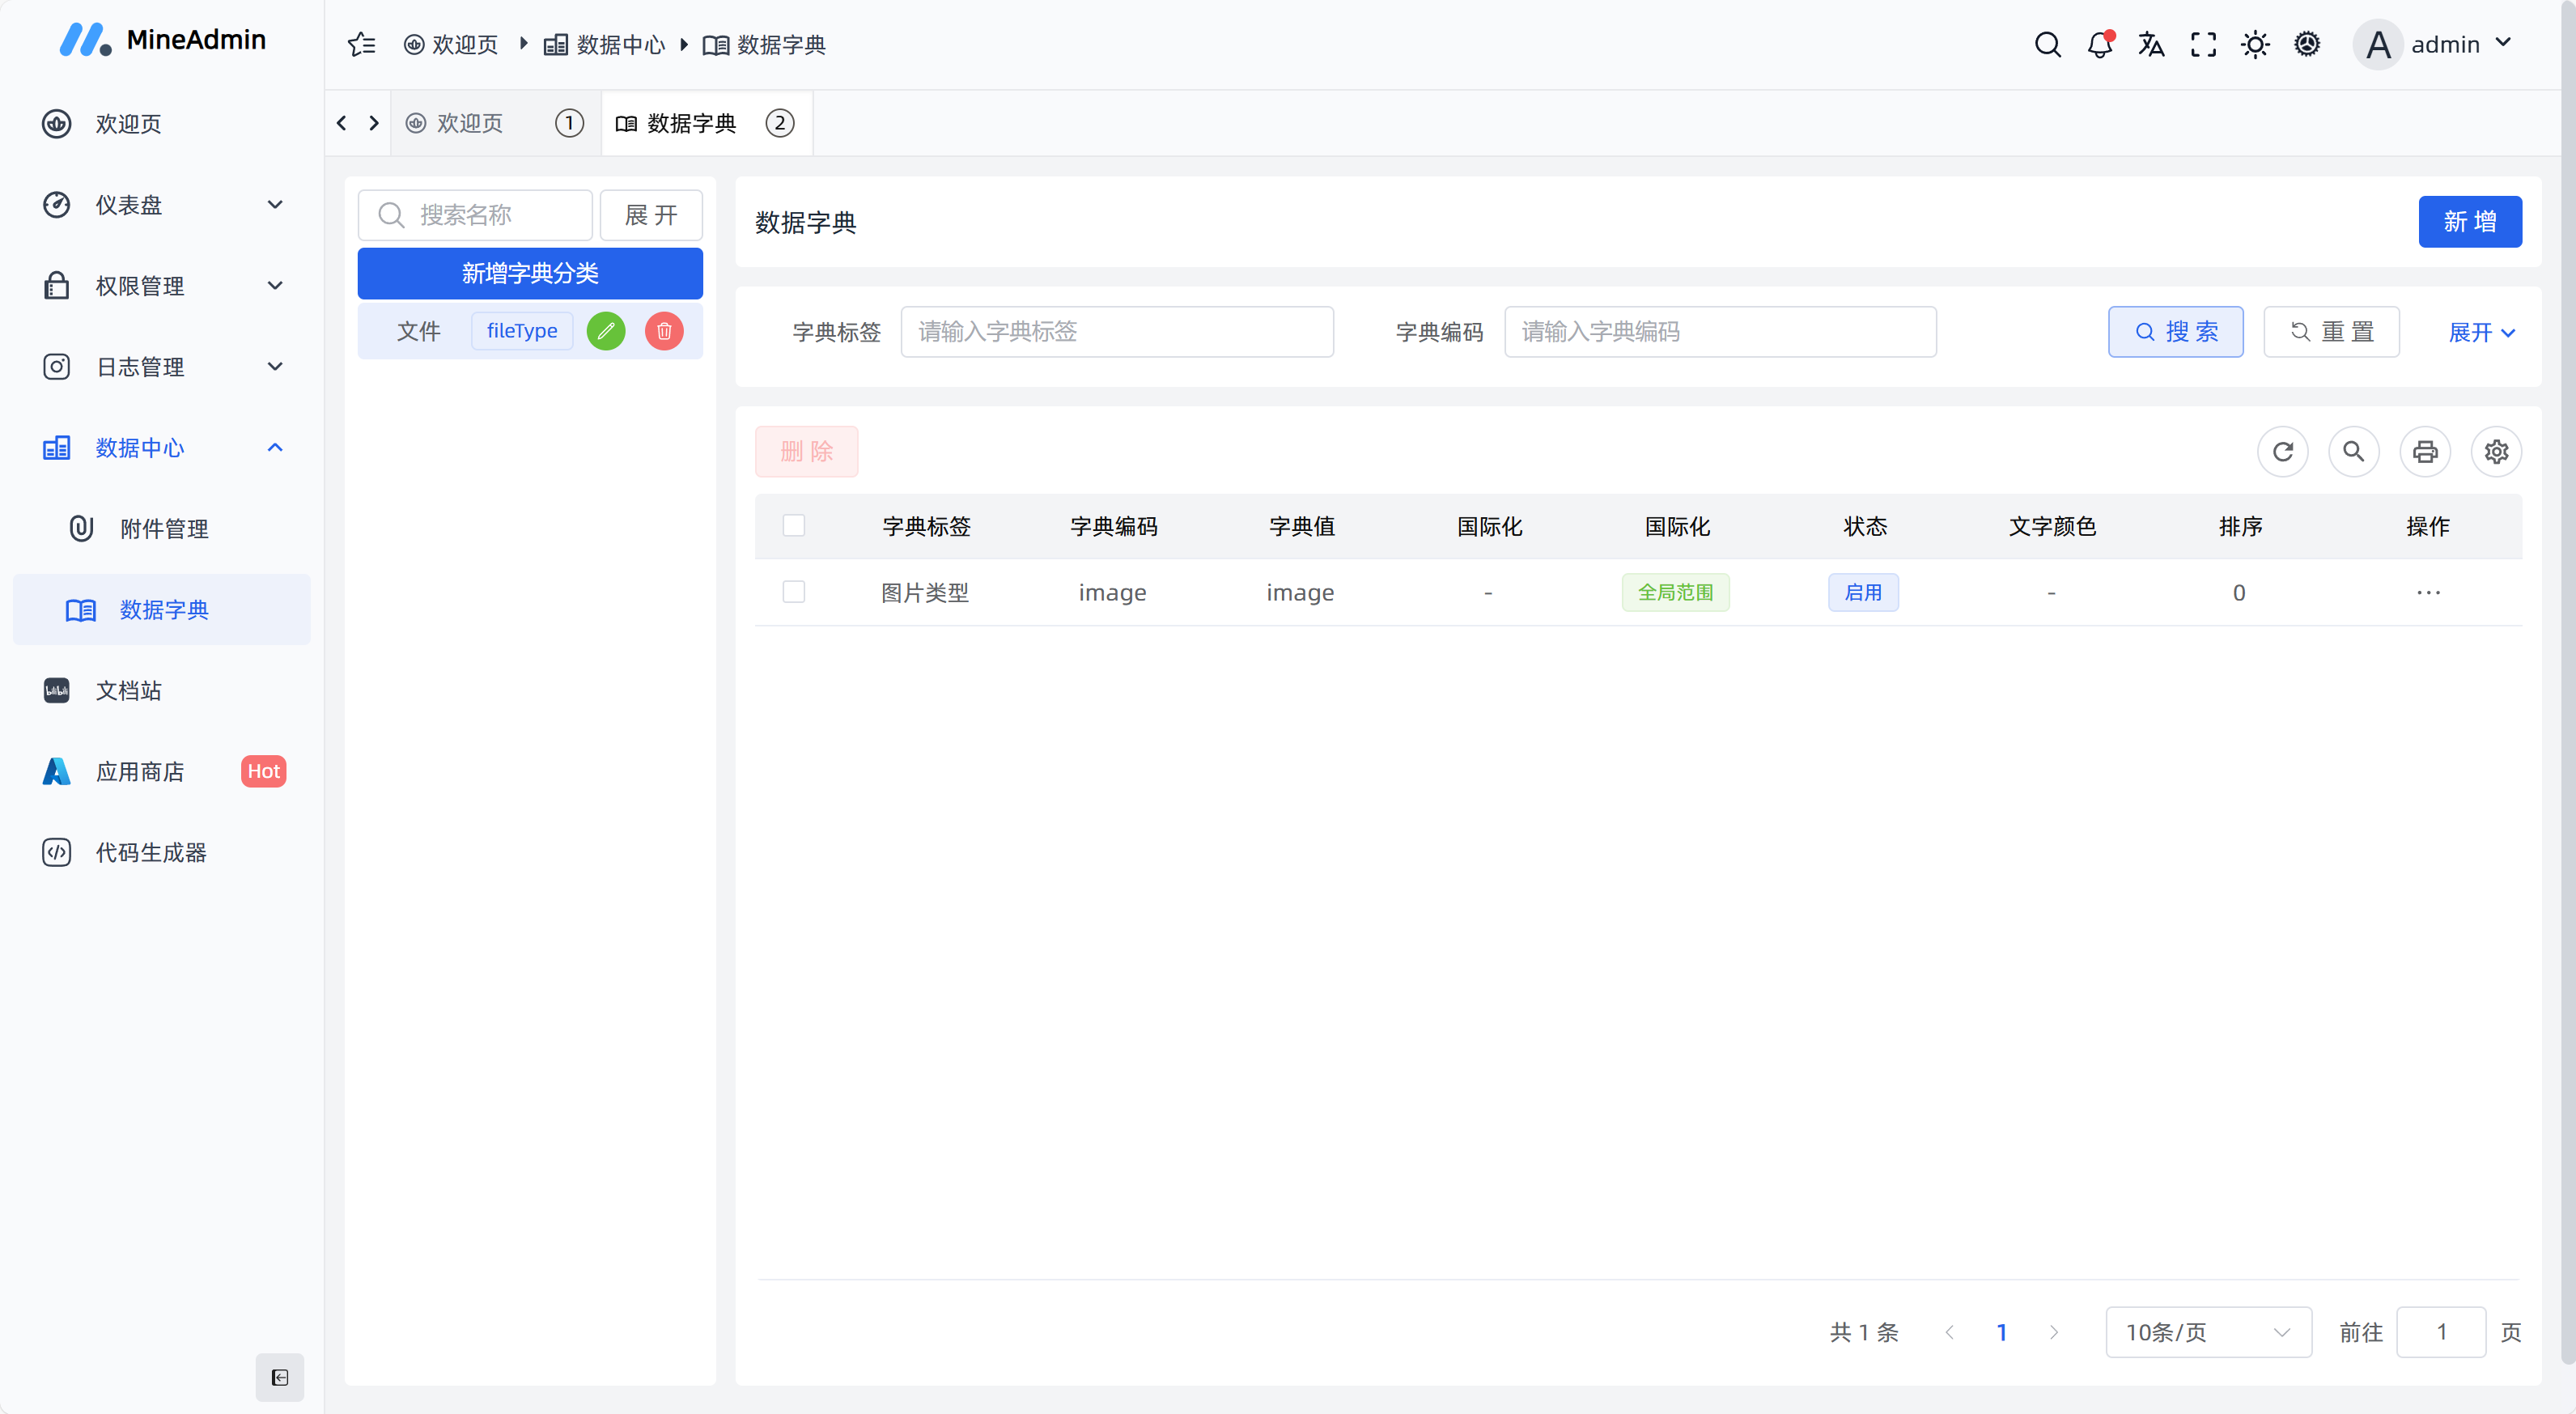Open the notifications bell

pos(2099,44)
